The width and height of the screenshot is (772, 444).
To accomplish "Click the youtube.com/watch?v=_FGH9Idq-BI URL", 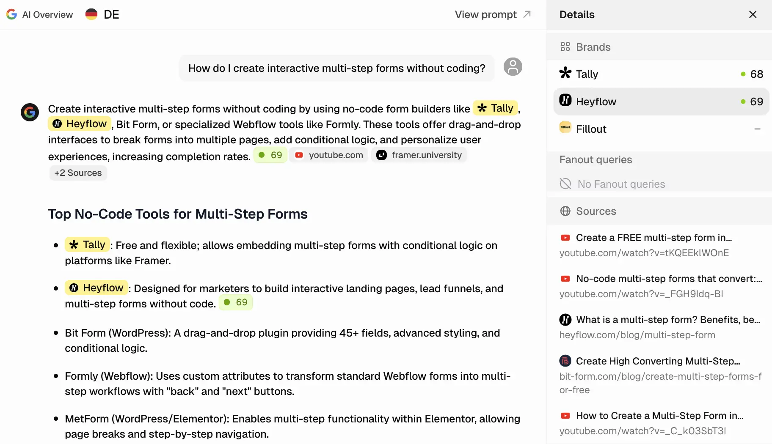I will pos(641,294).
